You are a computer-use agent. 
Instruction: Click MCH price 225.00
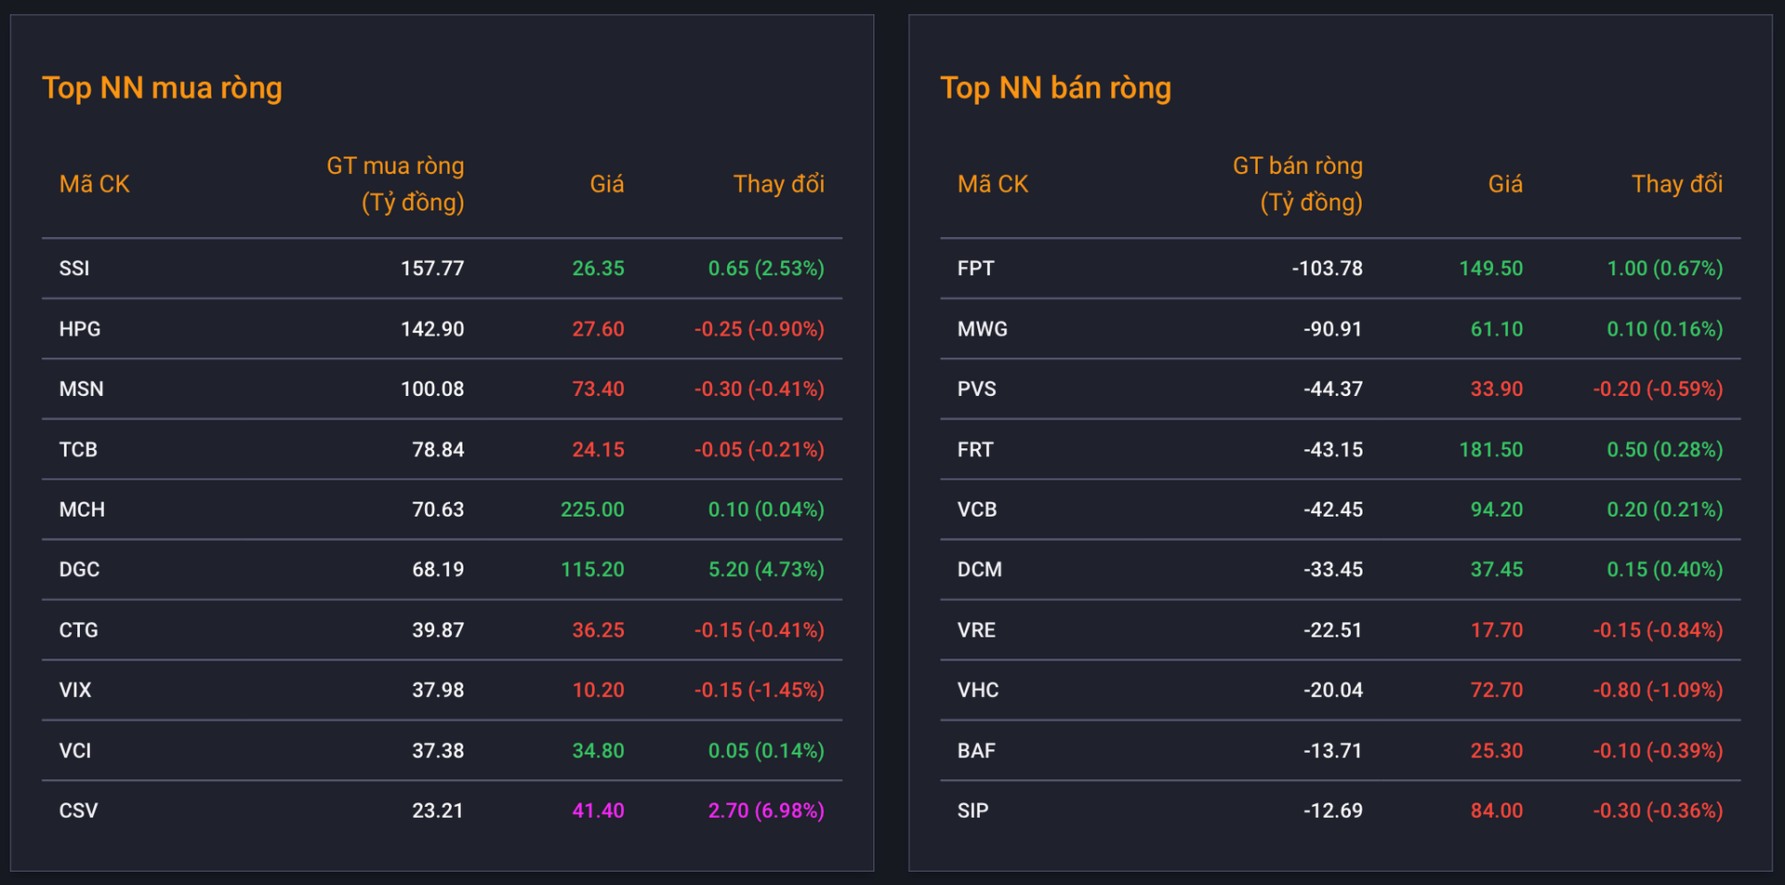592,509
